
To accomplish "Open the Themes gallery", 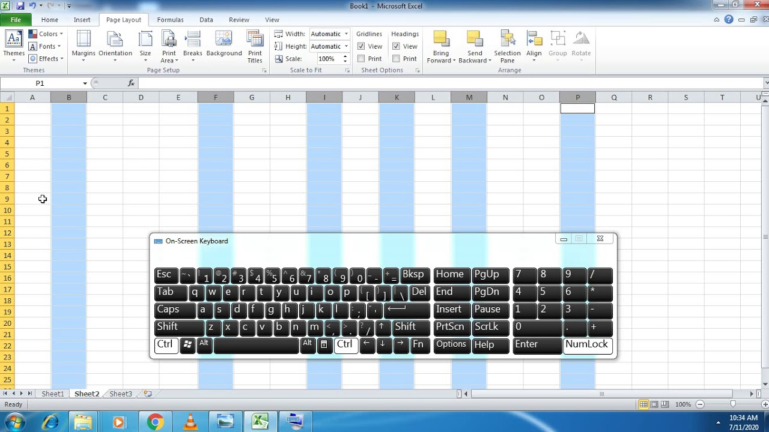I will click(14, 46).
